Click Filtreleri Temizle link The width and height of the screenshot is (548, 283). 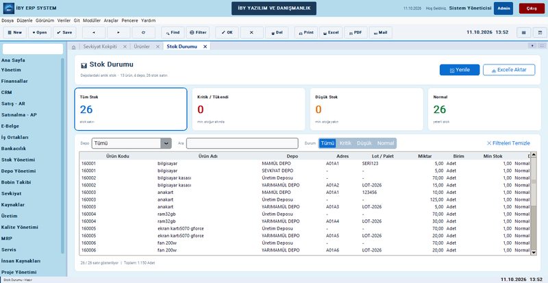pyautogui.click(x=508, y=143)
